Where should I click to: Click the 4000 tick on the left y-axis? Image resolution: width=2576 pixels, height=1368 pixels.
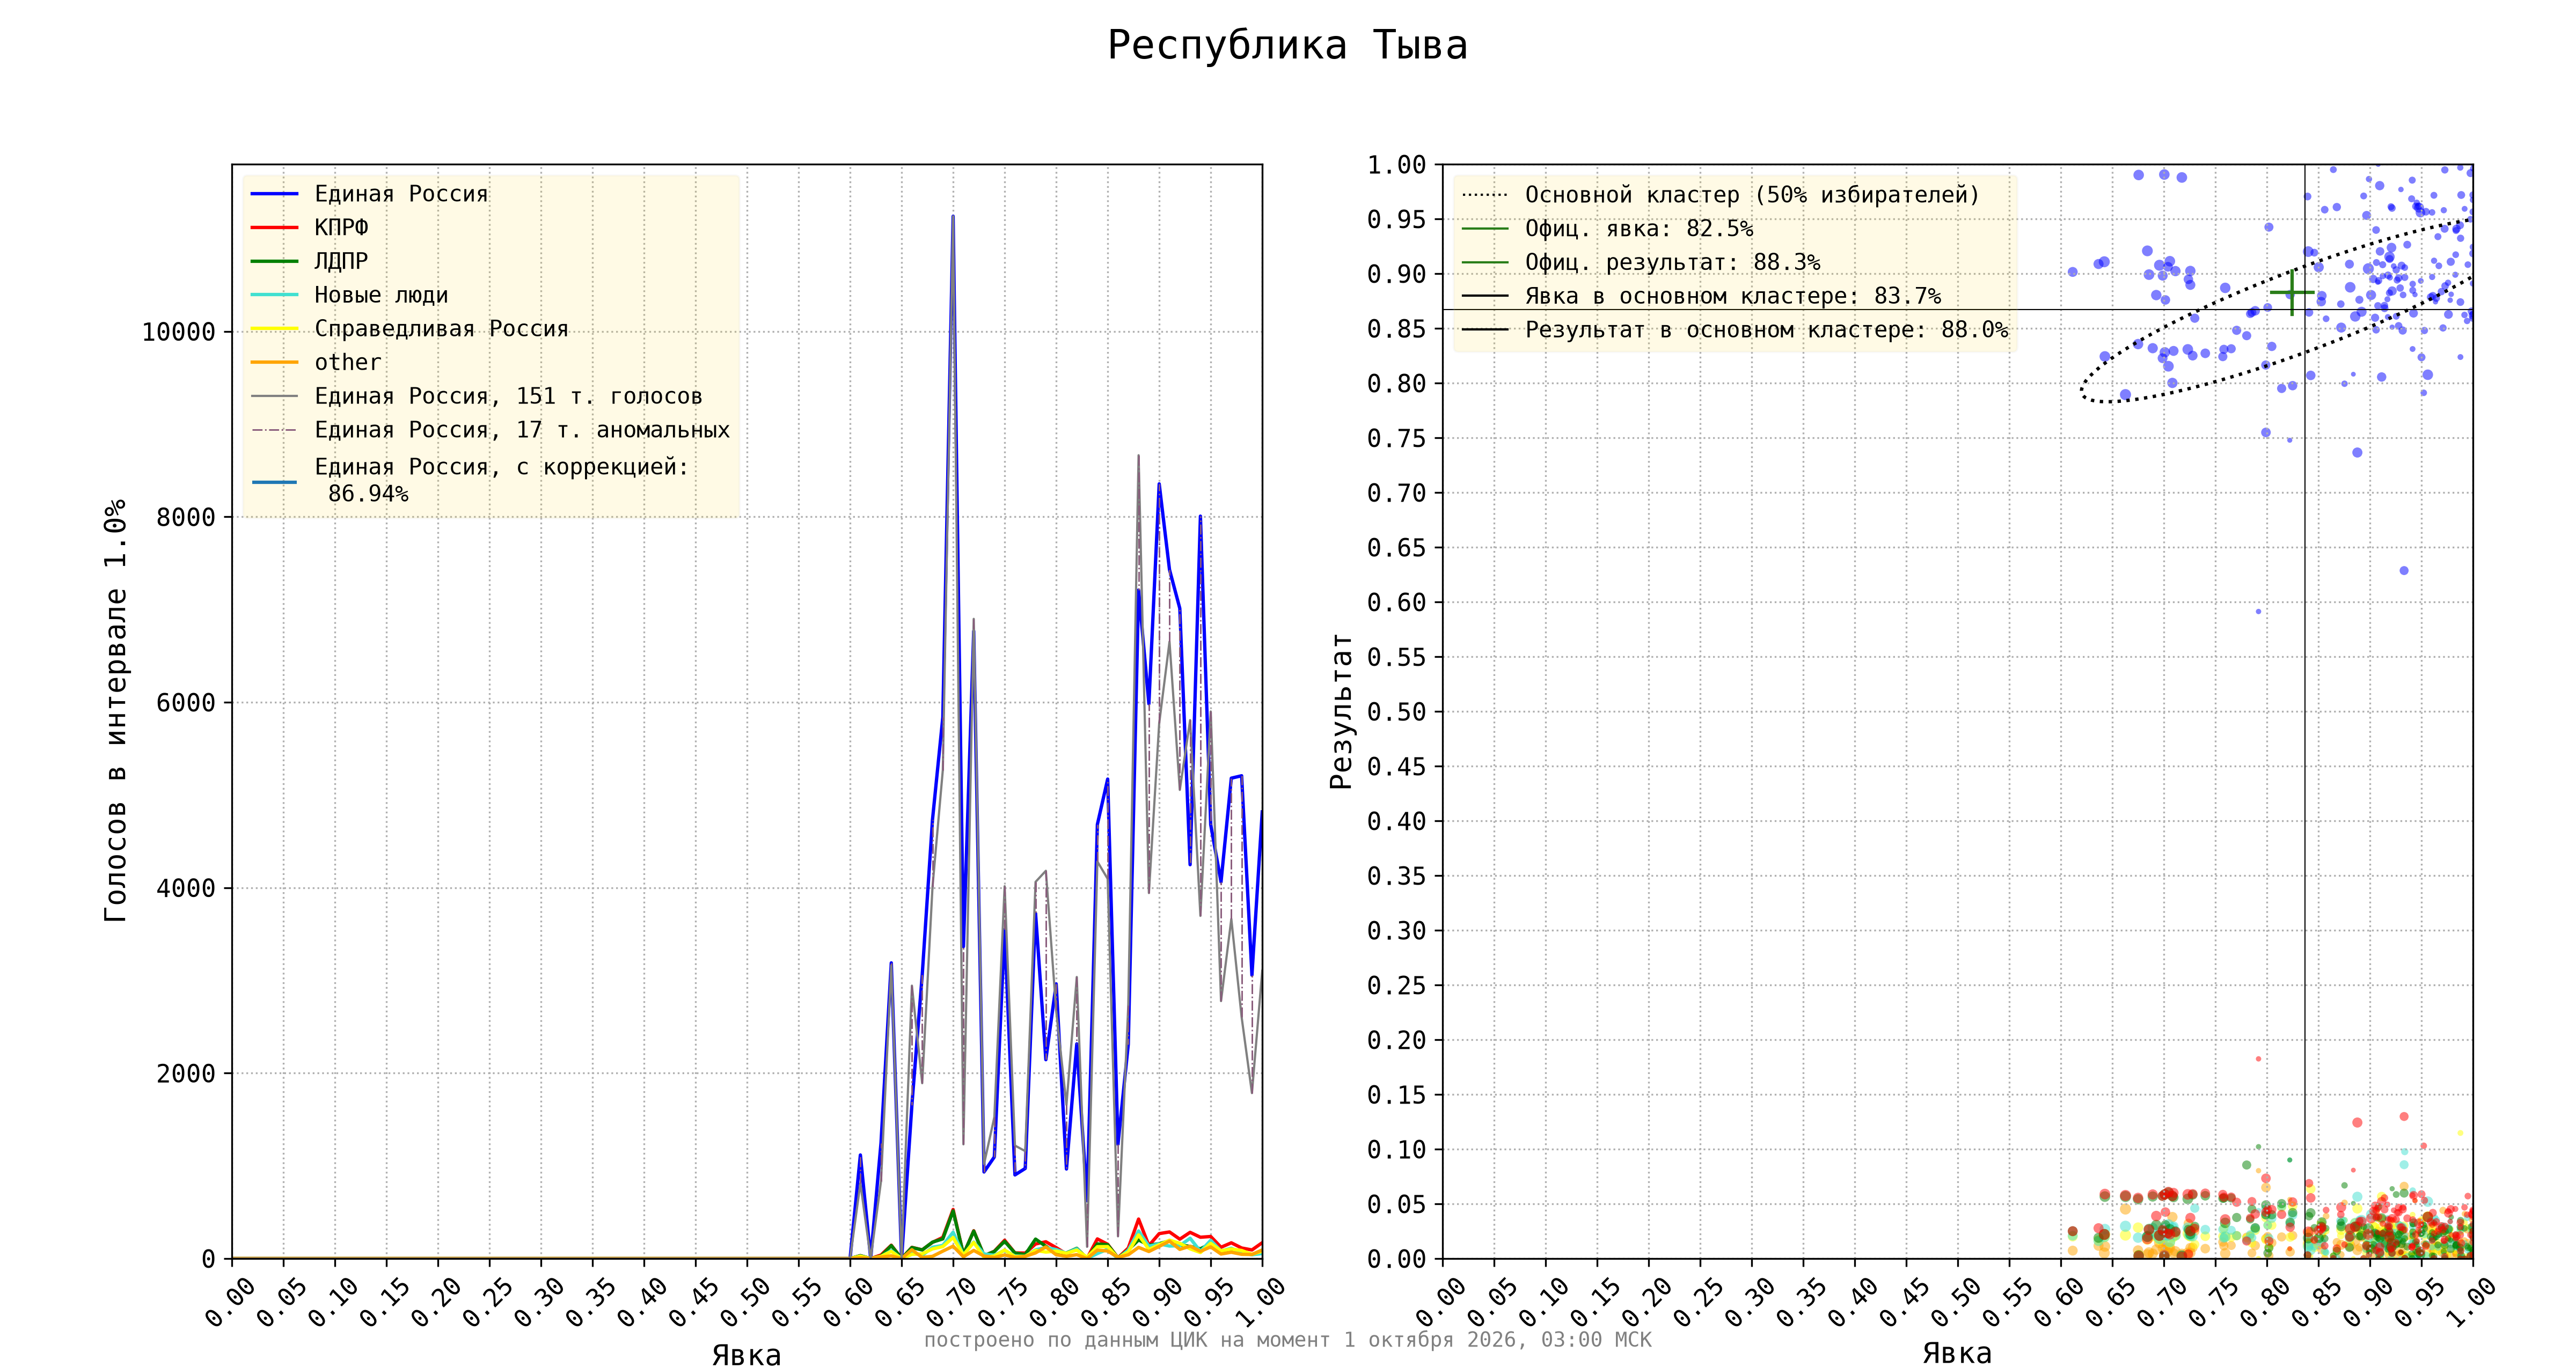(186, 888)
